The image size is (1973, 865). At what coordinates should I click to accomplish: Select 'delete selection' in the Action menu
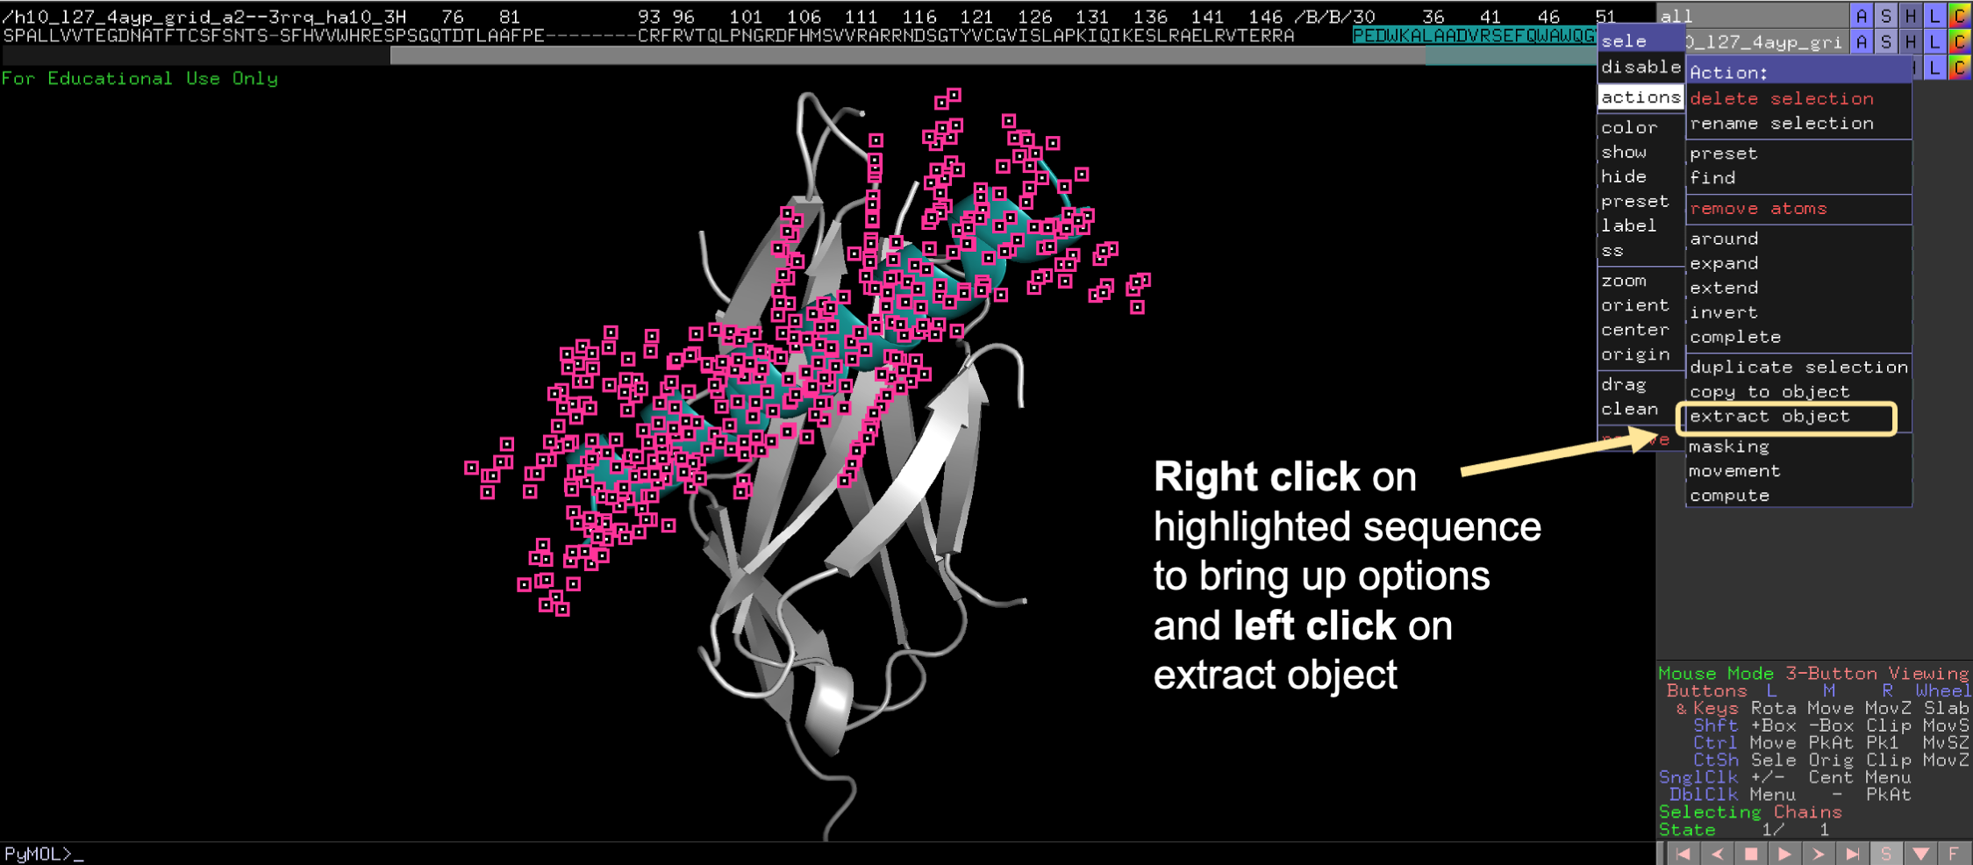(1781, 98)
